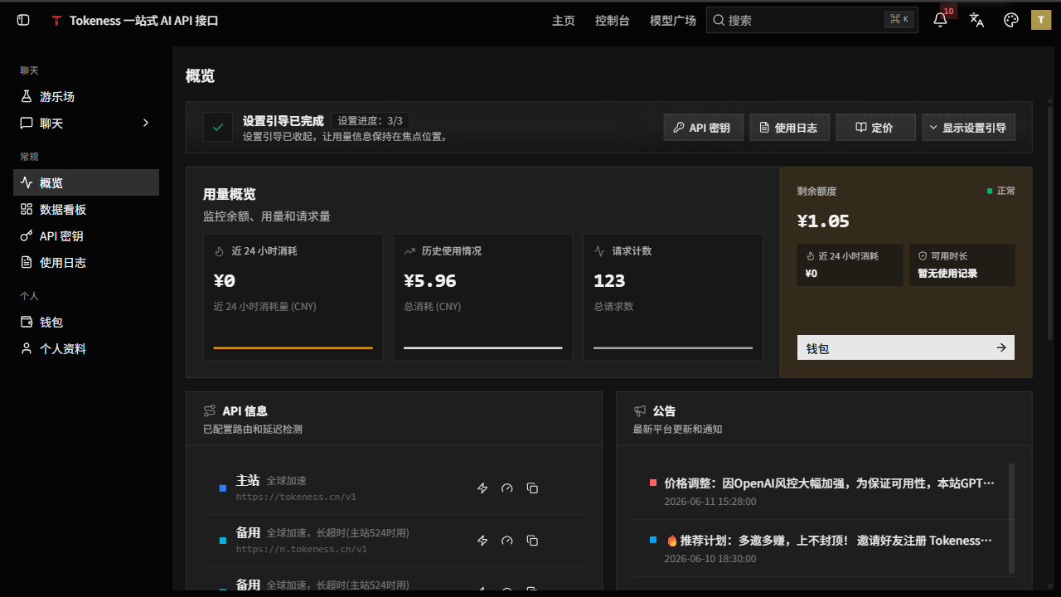Copy the n.tokeness.cn 备用 address

532,541
